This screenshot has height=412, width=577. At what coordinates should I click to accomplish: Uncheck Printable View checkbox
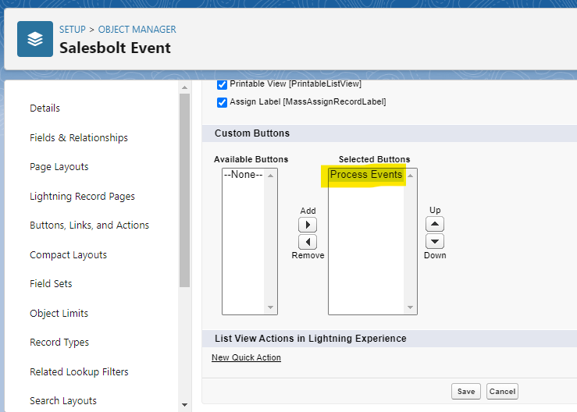222,84
